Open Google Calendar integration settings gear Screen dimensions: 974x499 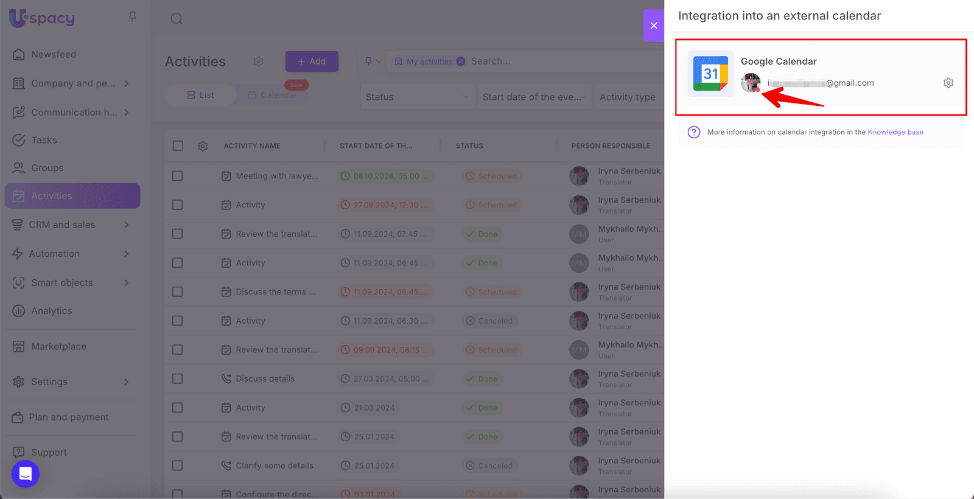948,83
